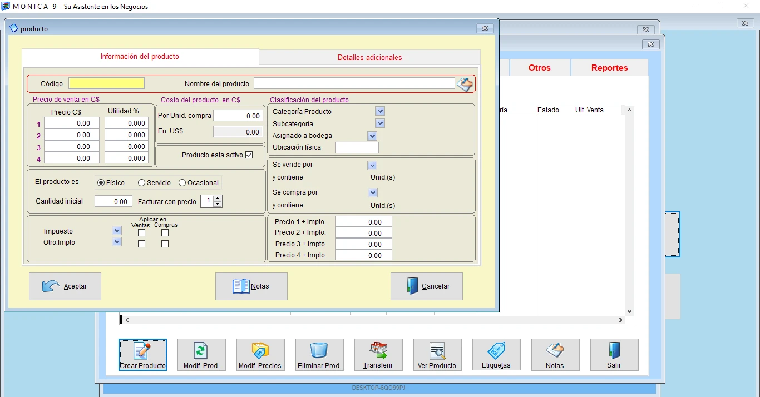Expand the Se vende por dropdown

coord(371,165)
